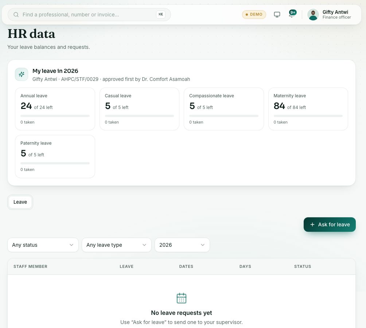Open notifications bell with 9+ badge
This screenshot has width=366, height=328.
point(292,14)
